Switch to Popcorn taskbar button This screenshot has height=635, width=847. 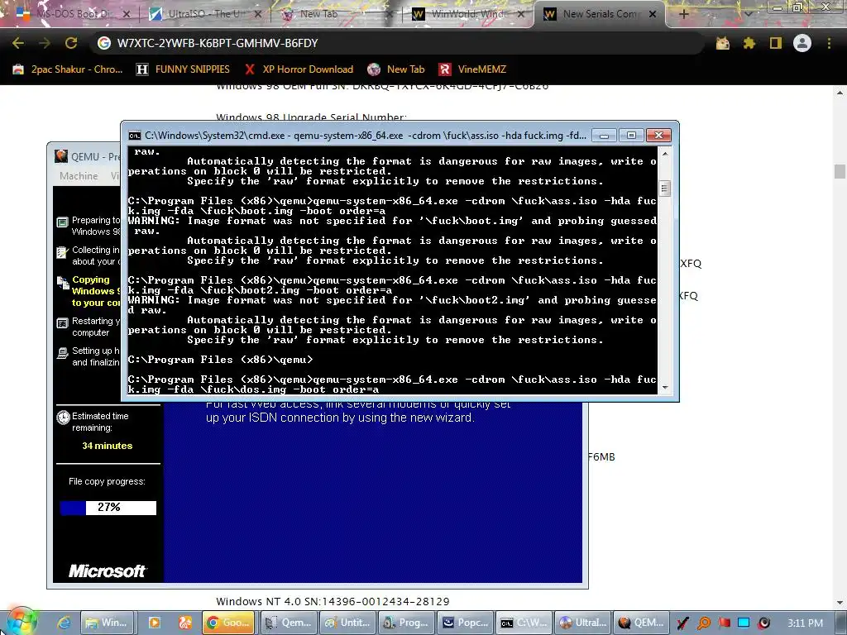pyautogui.click(x=466, y=623)
